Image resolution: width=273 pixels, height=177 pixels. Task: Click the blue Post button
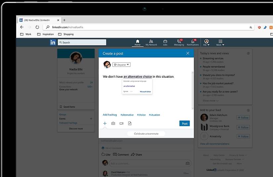click(x=185, y=123)
